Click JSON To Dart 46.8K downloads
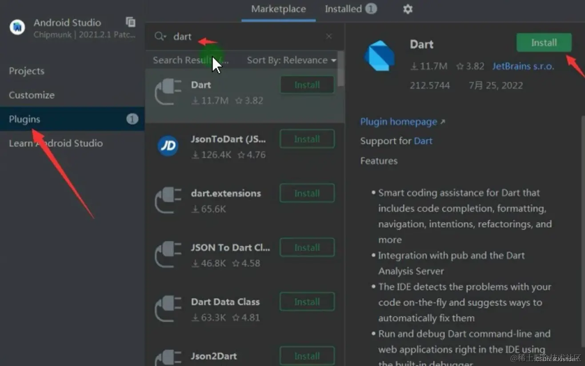The height and width of the screenshot is (366, 585). click(x=208, y=263)
